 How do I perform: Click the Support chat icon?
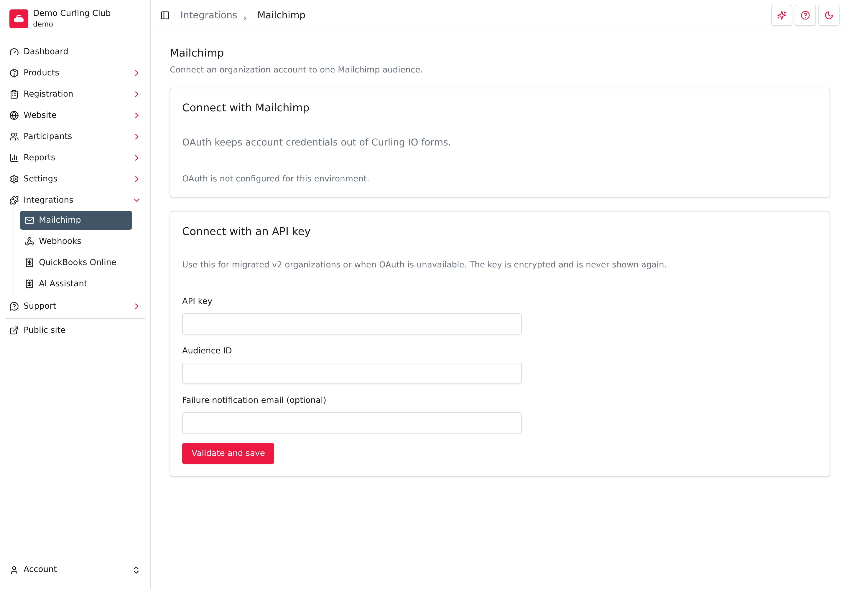(x=14, y=306)
